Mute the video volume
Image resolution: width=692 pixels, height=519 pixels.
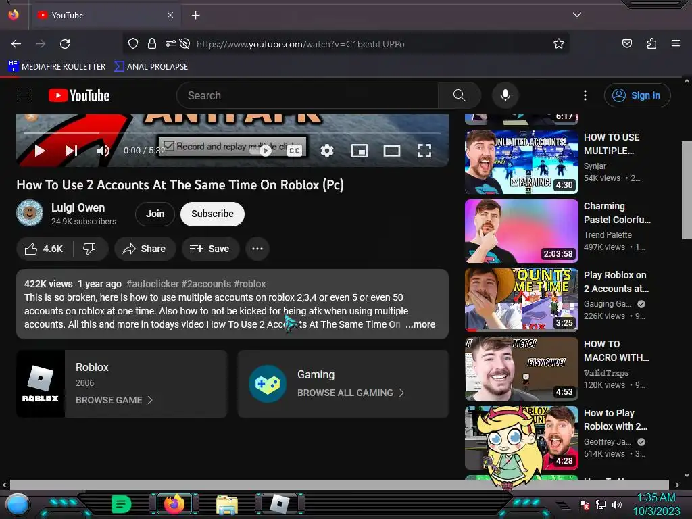103,151
